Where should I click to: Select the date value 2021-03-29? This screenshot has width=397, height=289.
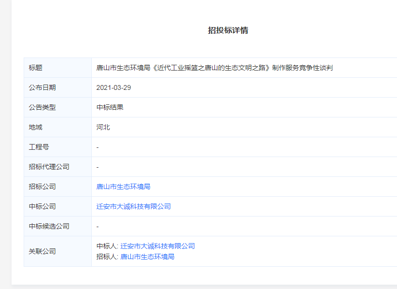pos(113,87)
